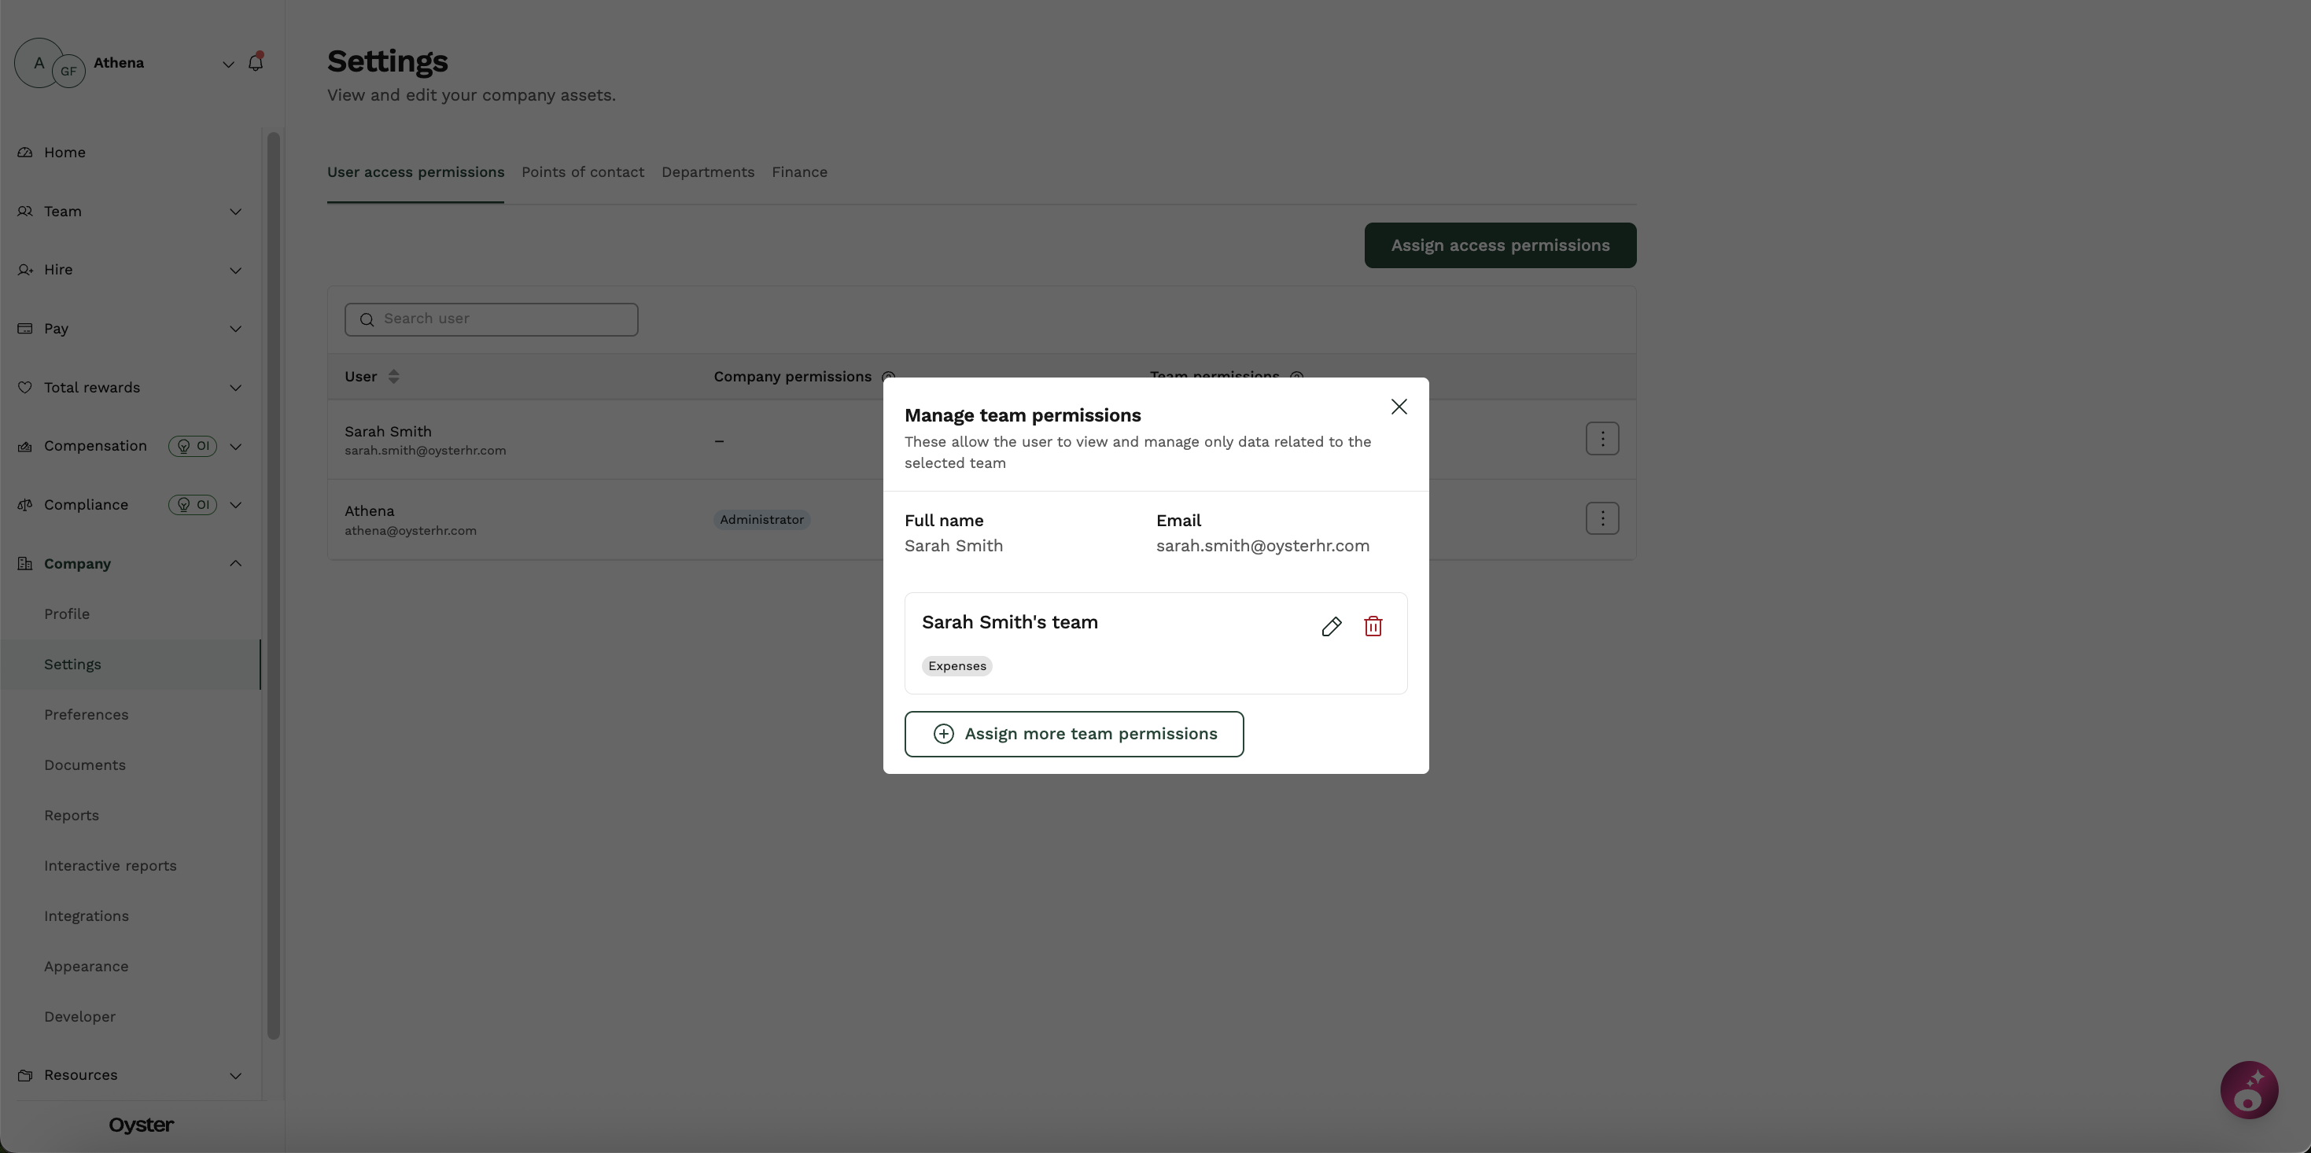Expand the Athena account switcher chevron
The height and width of the screenshot is (1153, 2311).
(228, 64)
